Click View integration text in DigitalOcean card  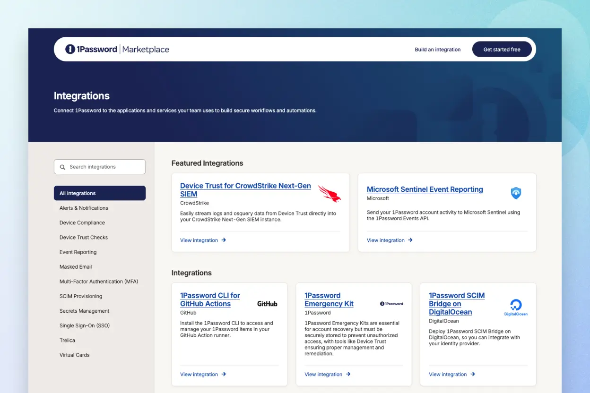[x=448, y=375]
